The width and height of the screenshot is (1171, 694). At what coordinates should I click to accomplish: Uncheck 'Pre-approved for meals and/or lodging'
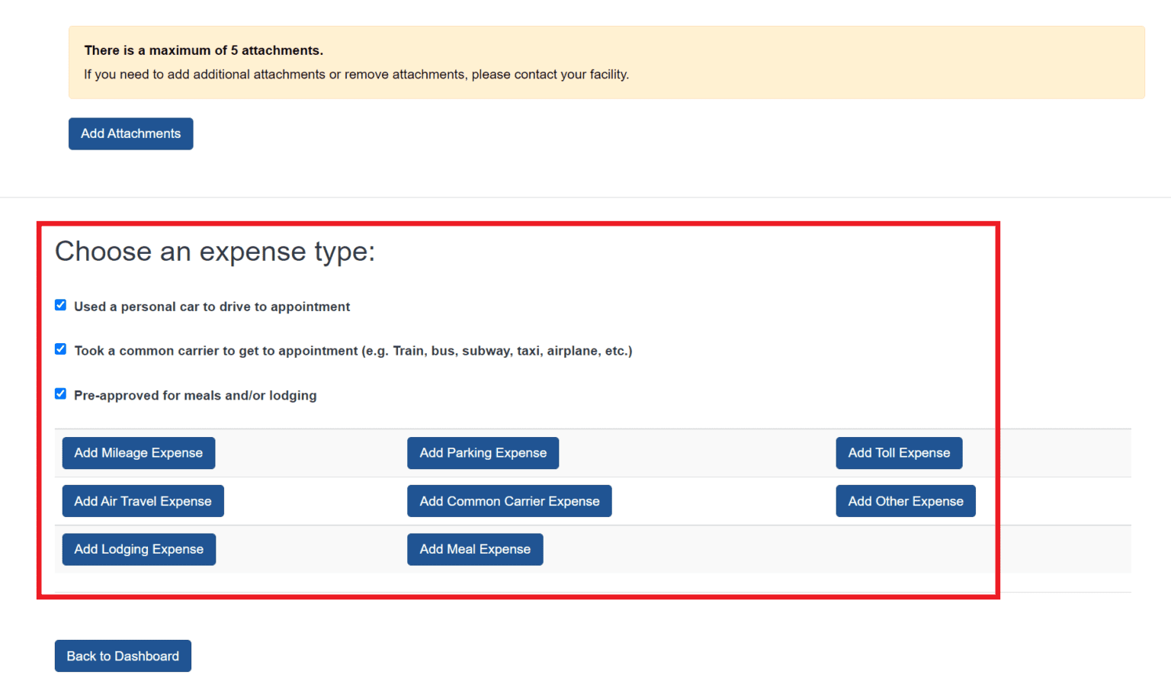[x=60, y=394]
